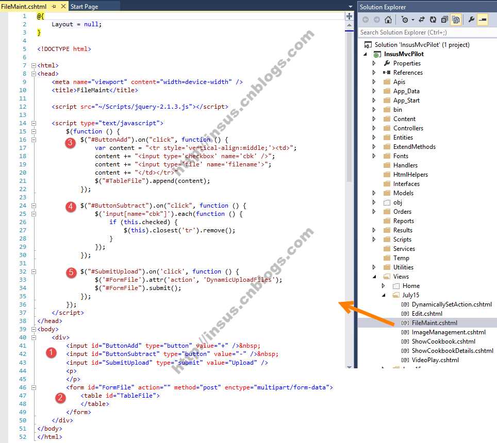Collapse the body tag fold on line 39
The image size is (497, 443).
click(x=34, y=329)
